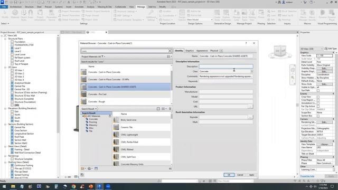Click Edit button for Rendering Settings

coord(324,122)
